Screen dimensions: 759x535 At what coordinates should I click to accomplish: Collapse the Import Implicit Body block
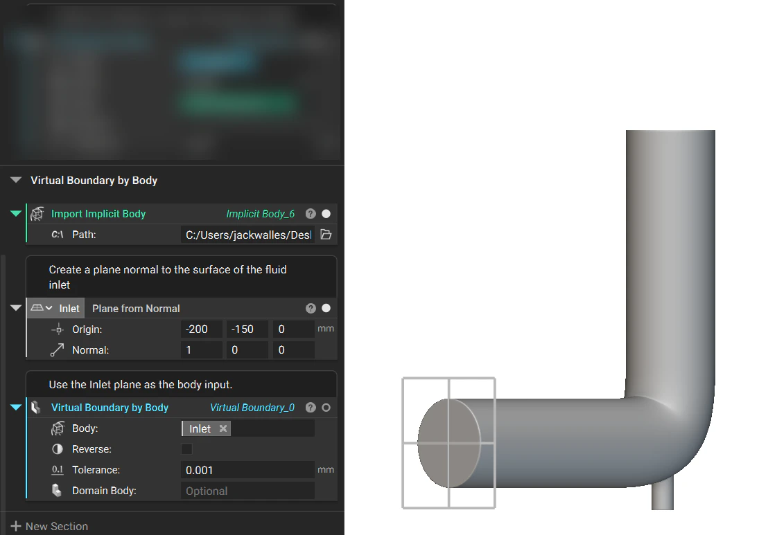[15, 214]
